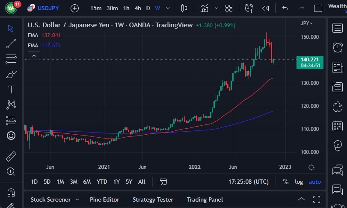347x208 pixels.
Task: Switch to Pine Editor tab
Action: 104,199
